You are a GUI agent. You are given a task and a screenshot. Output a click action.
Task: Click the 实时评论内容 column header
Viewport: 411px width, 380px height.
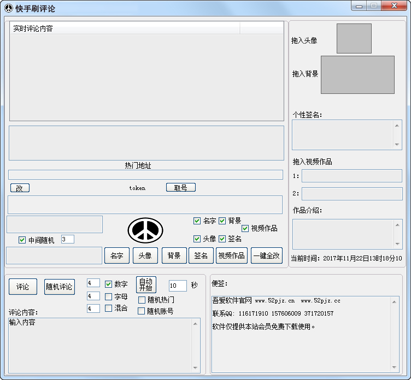(x=125, y=28)
